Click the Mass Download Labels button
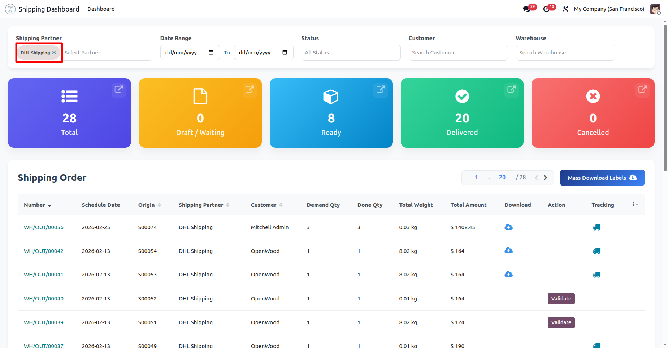Image resolution: width=668 pixels, height=348 pixels. [602, 178]
